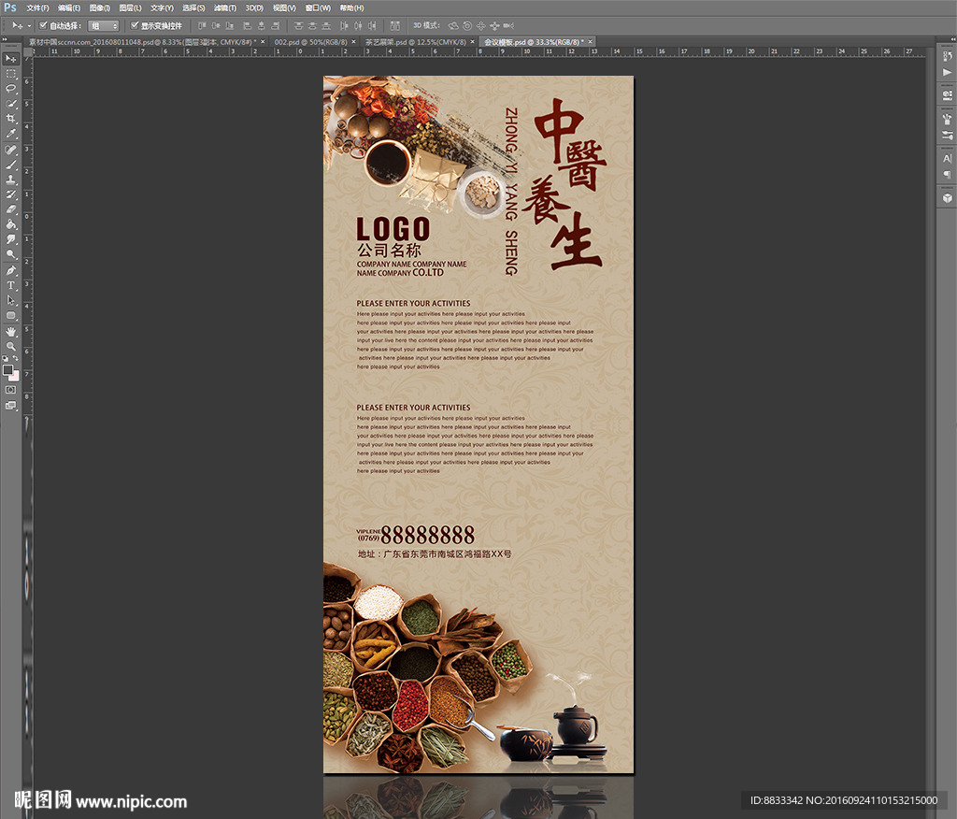Switch to the 茶艺展架.psd document tab
Screen dimensions: 957x819
point(416,42)
